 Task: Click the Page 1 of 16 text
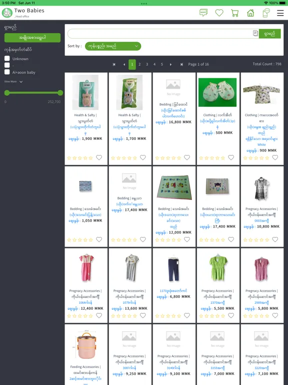coord(198,64)
